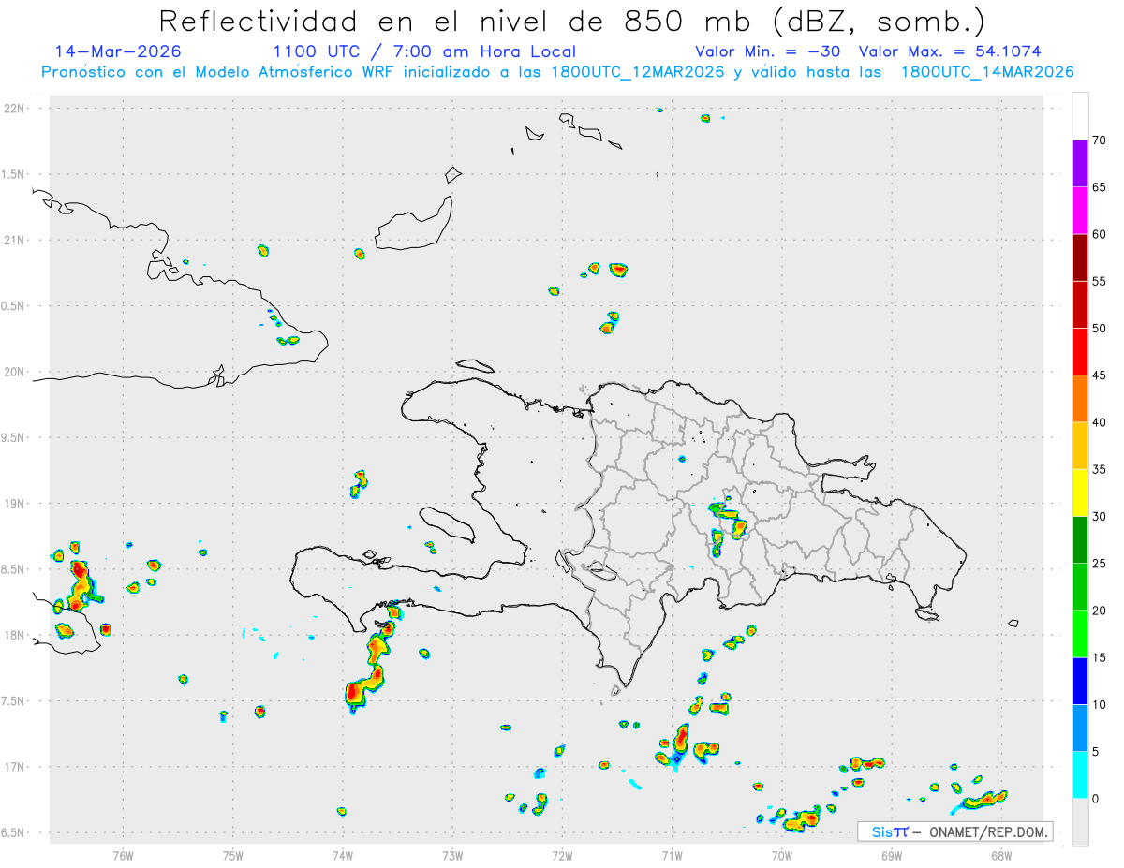Click the '70W' longitude axis label
Viewport: 1124px width, 868px height.
pyautogui.click(x=782, y=854)
